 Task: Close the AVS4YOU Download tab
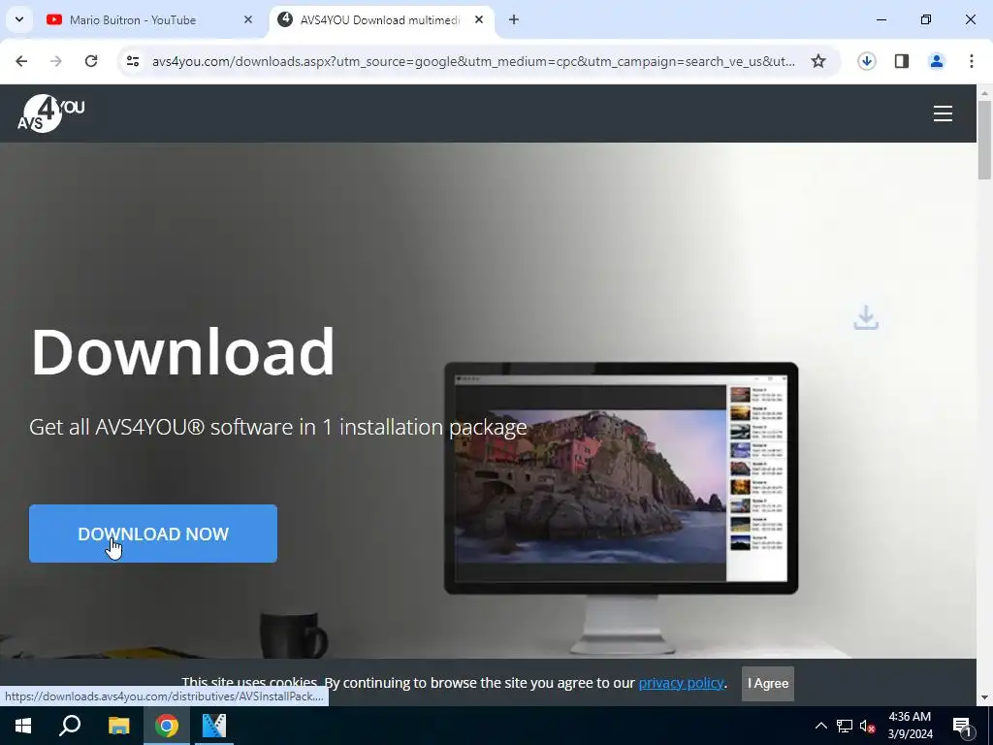479,19
